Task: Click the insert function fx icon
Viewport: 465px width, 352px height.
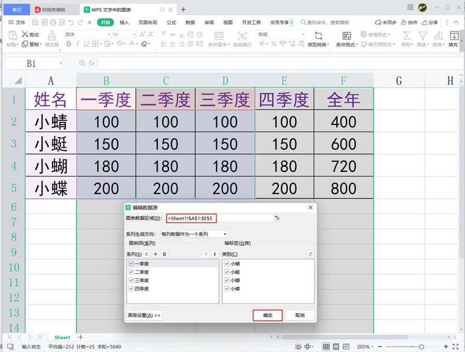Action: tap(91, 63)
